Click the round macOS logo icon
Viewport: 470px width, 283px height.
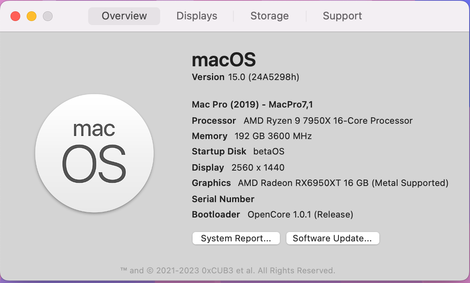point(94,154)
